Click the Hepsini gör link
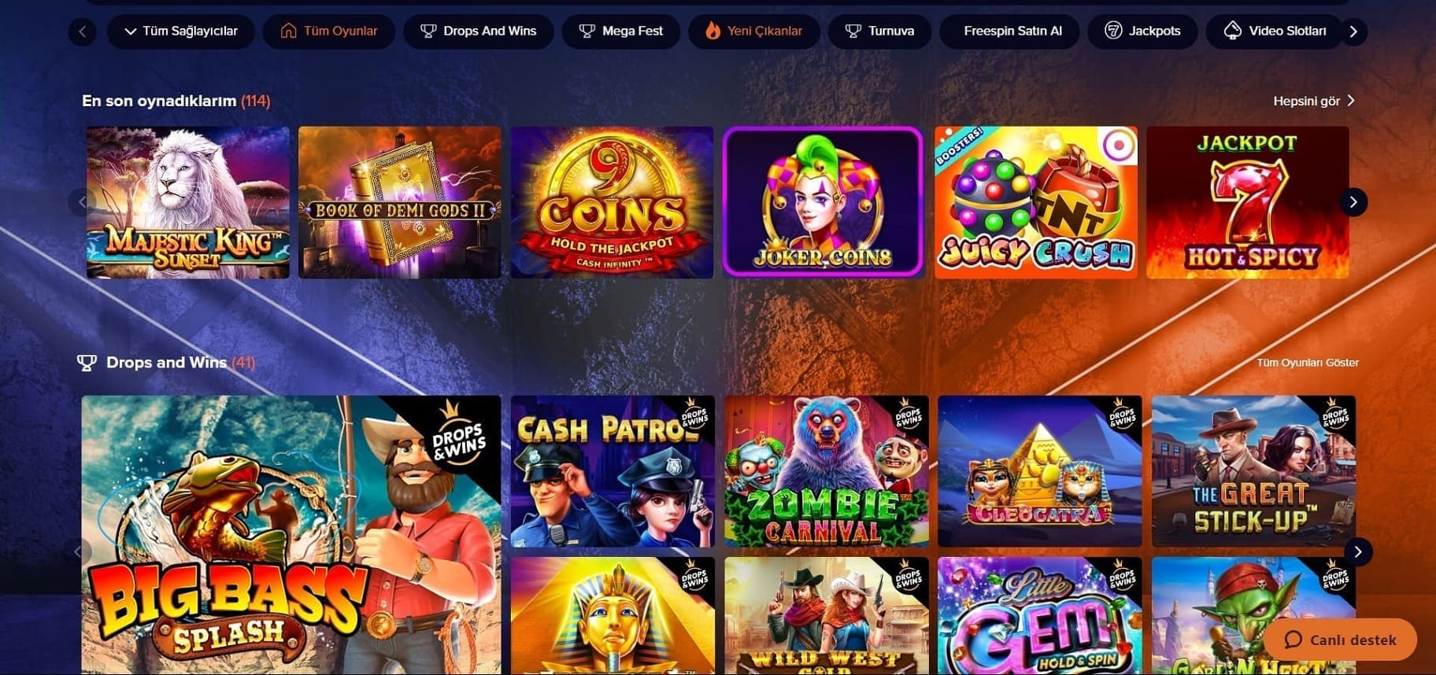 1313,101
